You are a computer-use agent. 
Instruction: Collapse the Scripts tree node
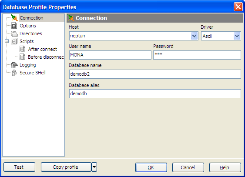click(7, 41)
